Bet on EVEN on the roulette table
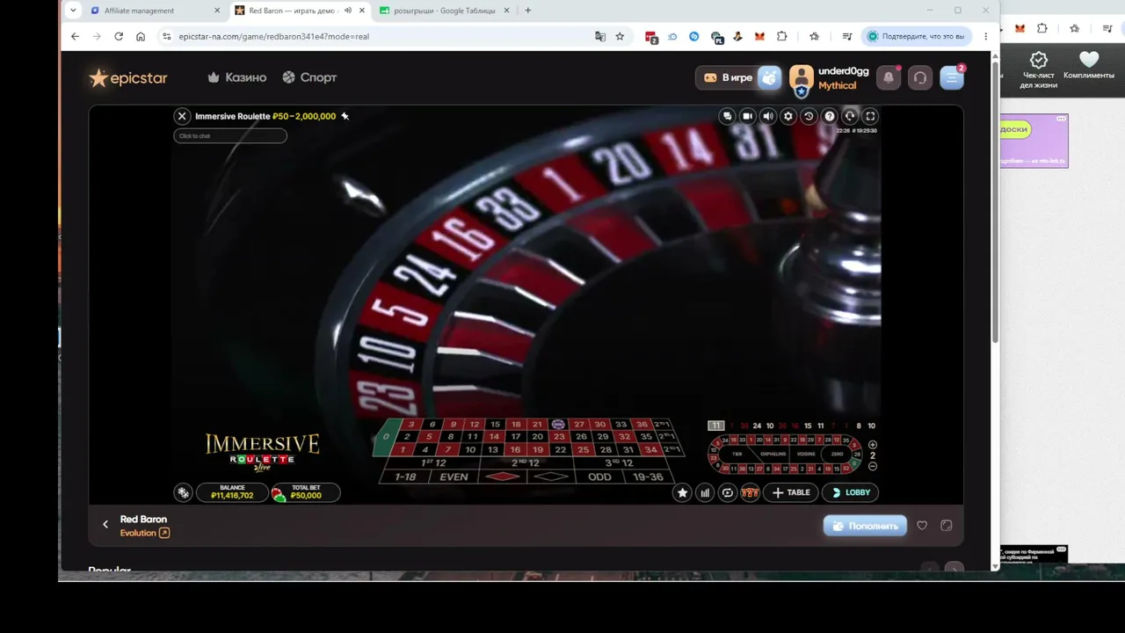The width and height of the screenshot is (1125, 633). [454, 477]
